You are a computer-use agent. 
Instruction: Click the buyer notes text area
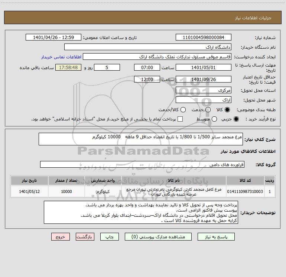141,213
